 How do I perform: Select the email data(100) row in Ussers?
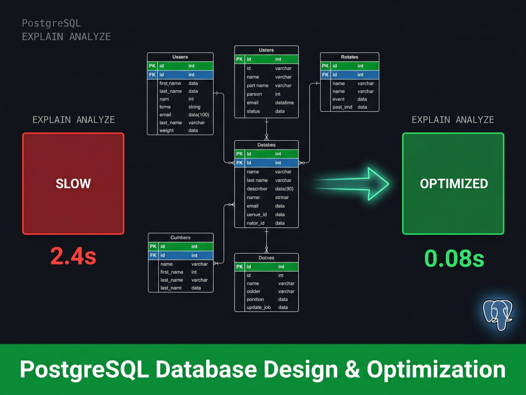pyautogui.click(x=180, y=114)
